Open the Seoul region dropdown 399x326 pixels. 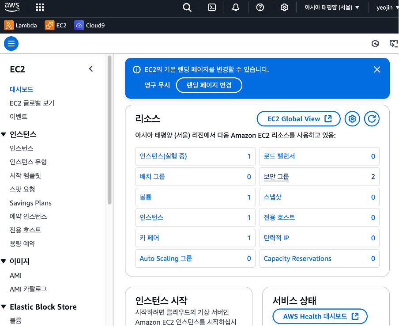click(x=332, y=8)
